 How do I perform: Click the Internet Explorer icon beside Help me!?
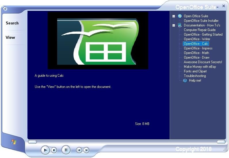point(185,81)
